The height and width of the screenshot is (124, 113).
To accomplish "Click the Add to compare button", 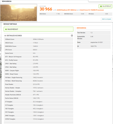I will [x=107, y=19].
